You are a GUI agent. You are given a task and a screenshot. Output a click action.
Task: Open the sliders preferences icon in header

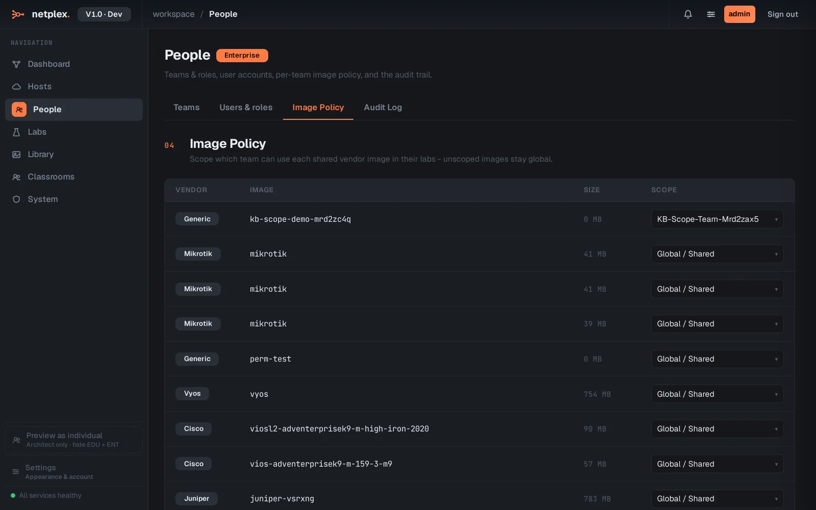click(x=711, y=14)
